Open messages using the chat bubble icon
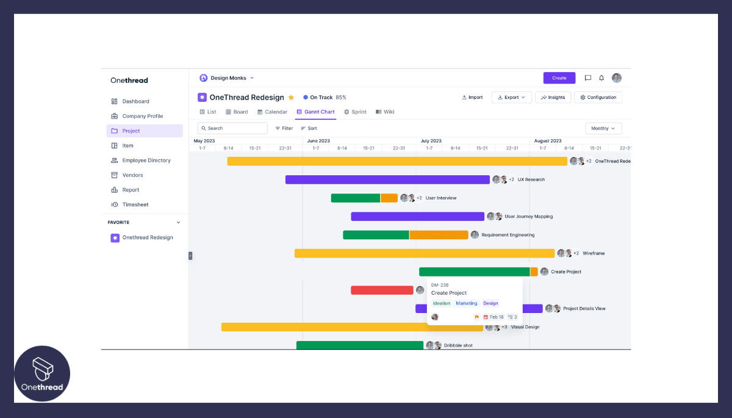This screenshot has height=418, width=732. point(587,77)
